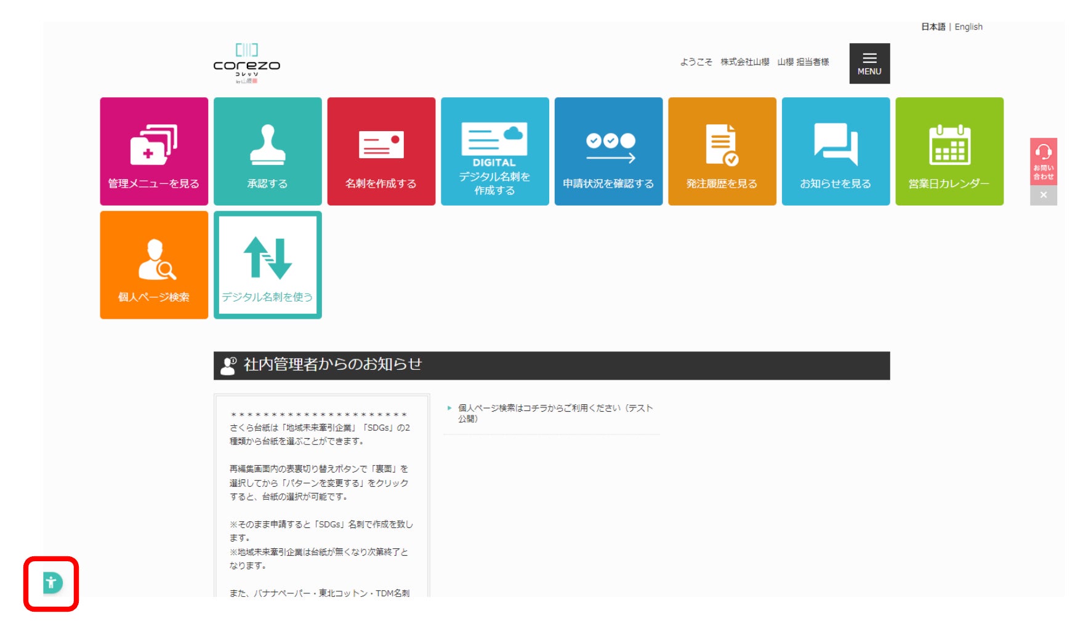This screenshot has width=1091, height=624.
Task: Click the accessibility icon in bottom-left corner
Action: point(52,582)
